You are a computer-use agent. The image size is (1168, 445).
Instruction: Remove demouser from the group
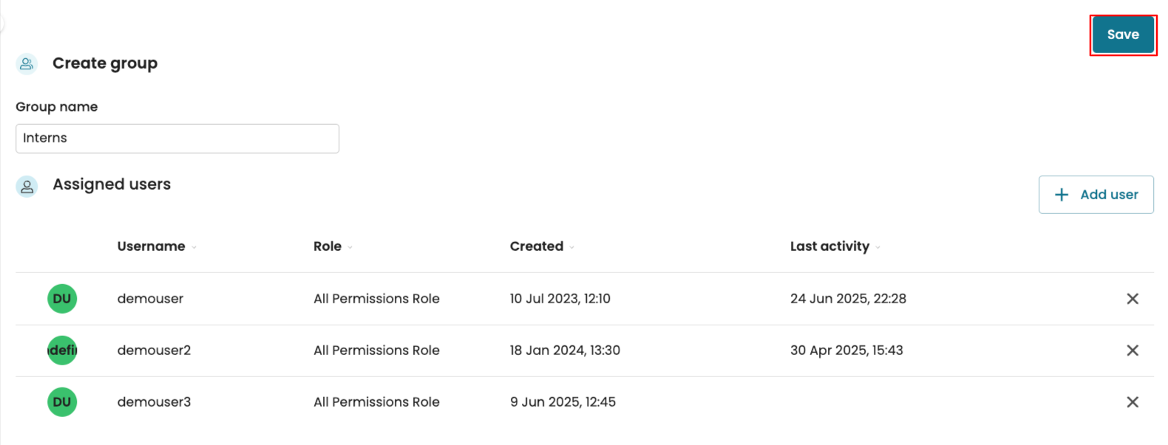pyautogui.click(x=1132, y=299)
